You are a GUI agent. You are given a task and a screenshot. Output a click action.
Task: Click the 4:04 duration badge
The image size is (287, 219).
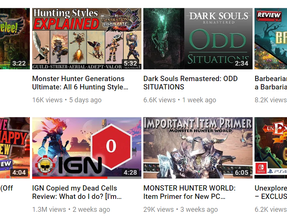[x=19, y=172]
